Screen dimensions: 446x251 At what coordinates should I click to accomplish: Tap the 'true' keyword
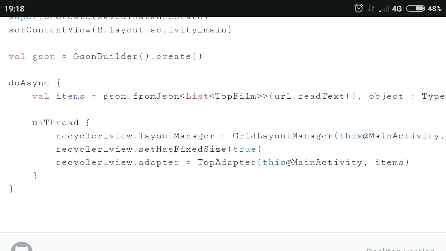[x=245, y=149]
